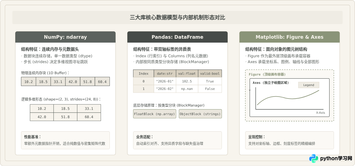Click cell True in DataFrame table
This screenshot has height=166, width=355.
coord(210,81)
